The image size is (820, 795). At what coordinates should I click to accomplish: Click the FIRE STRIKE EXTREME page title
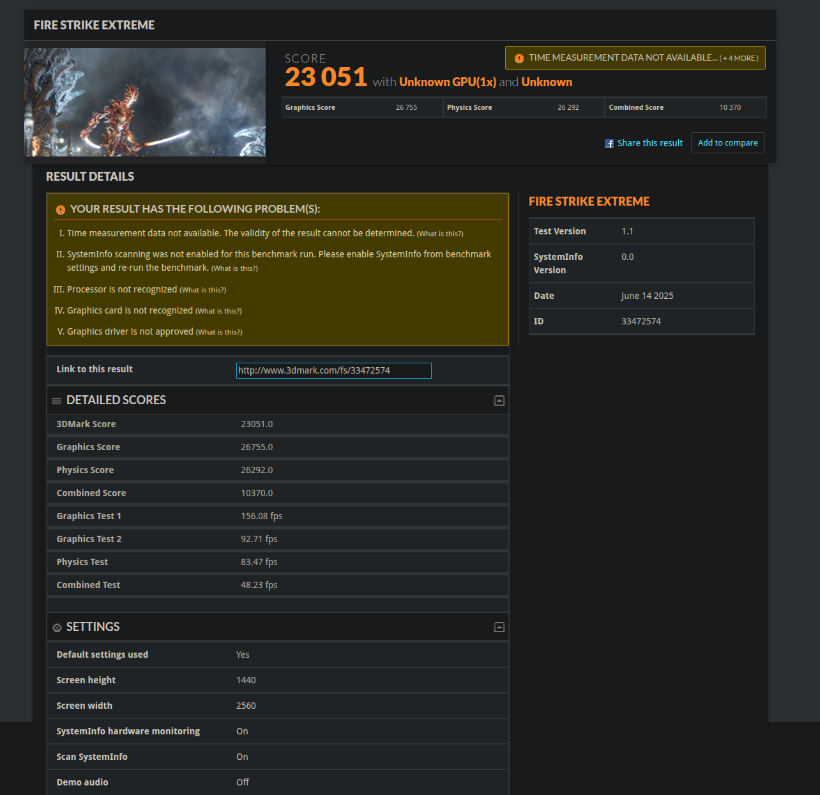(94, 25)
